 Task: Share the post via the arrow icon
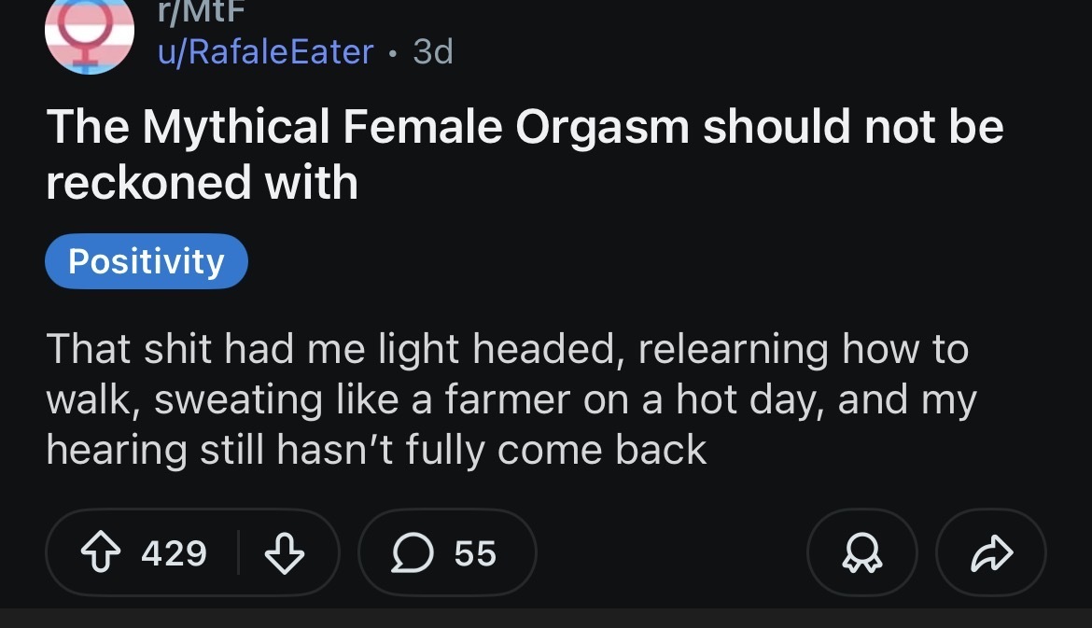click(x=990, y=553)
